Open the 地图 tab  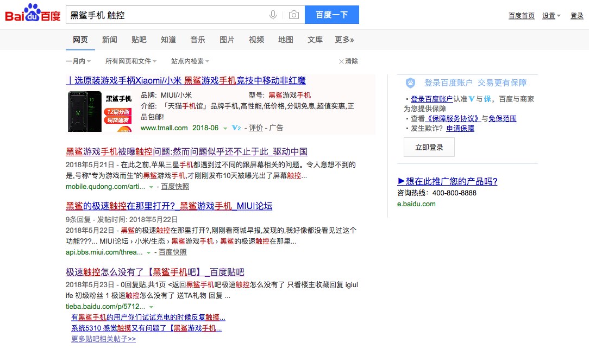coord(285,40)
